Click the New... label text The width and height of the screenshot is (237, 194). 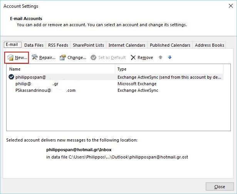point(21,57)
